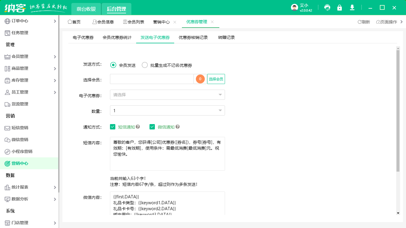This screenshot has height=228, width=406.
Task: Disable the 短信通知 checkbox
Action: coord(113,126)
